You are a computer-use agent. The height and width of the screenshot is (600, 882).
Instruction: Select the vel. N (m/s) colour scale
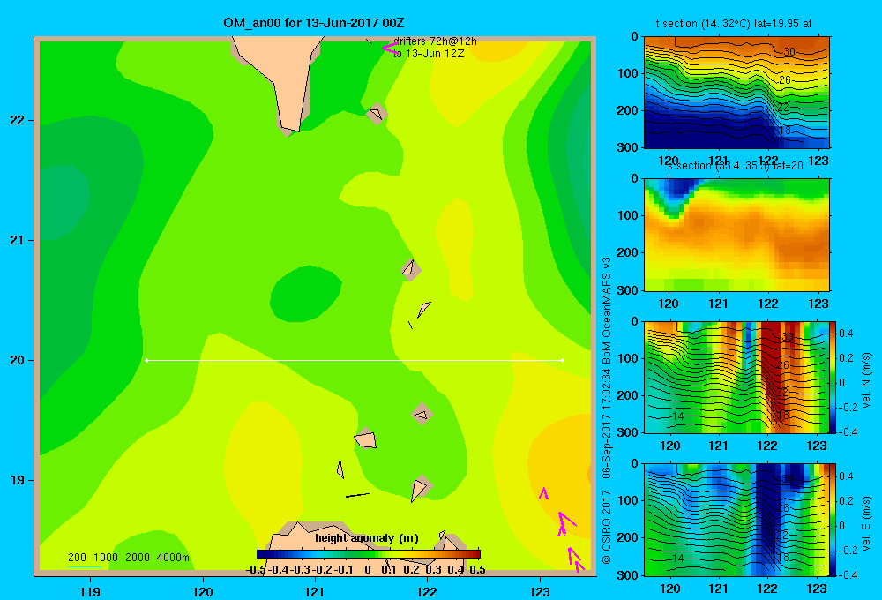pyautogui.click(x=833, y=377)
